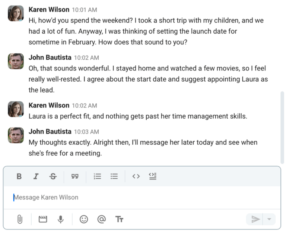Click John Bautista's avatar at 10:03 AM
The width and height of the screenshot is (286, 238).
16,135
